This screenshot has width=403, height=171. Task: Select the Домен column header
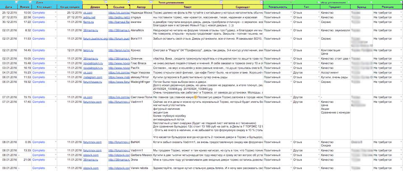click(x=95, y=7)
